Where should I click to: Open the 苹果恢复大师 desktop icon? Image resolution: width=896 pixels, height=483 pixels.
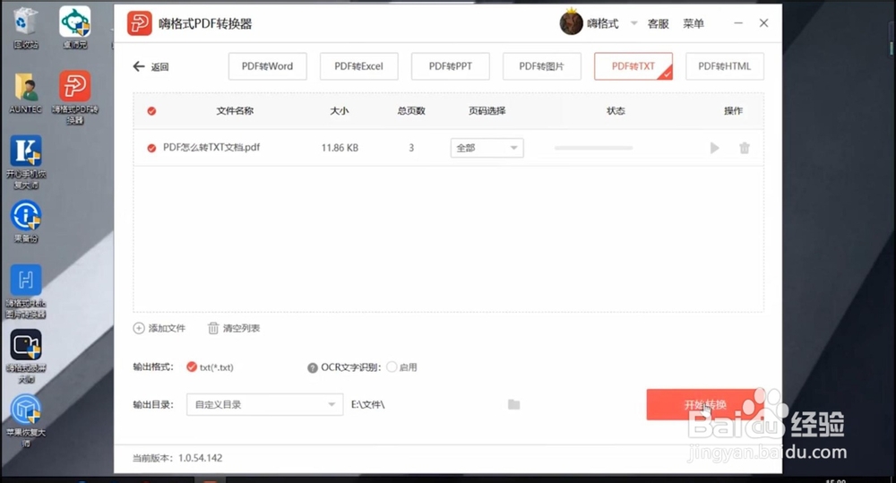point(26,421)
